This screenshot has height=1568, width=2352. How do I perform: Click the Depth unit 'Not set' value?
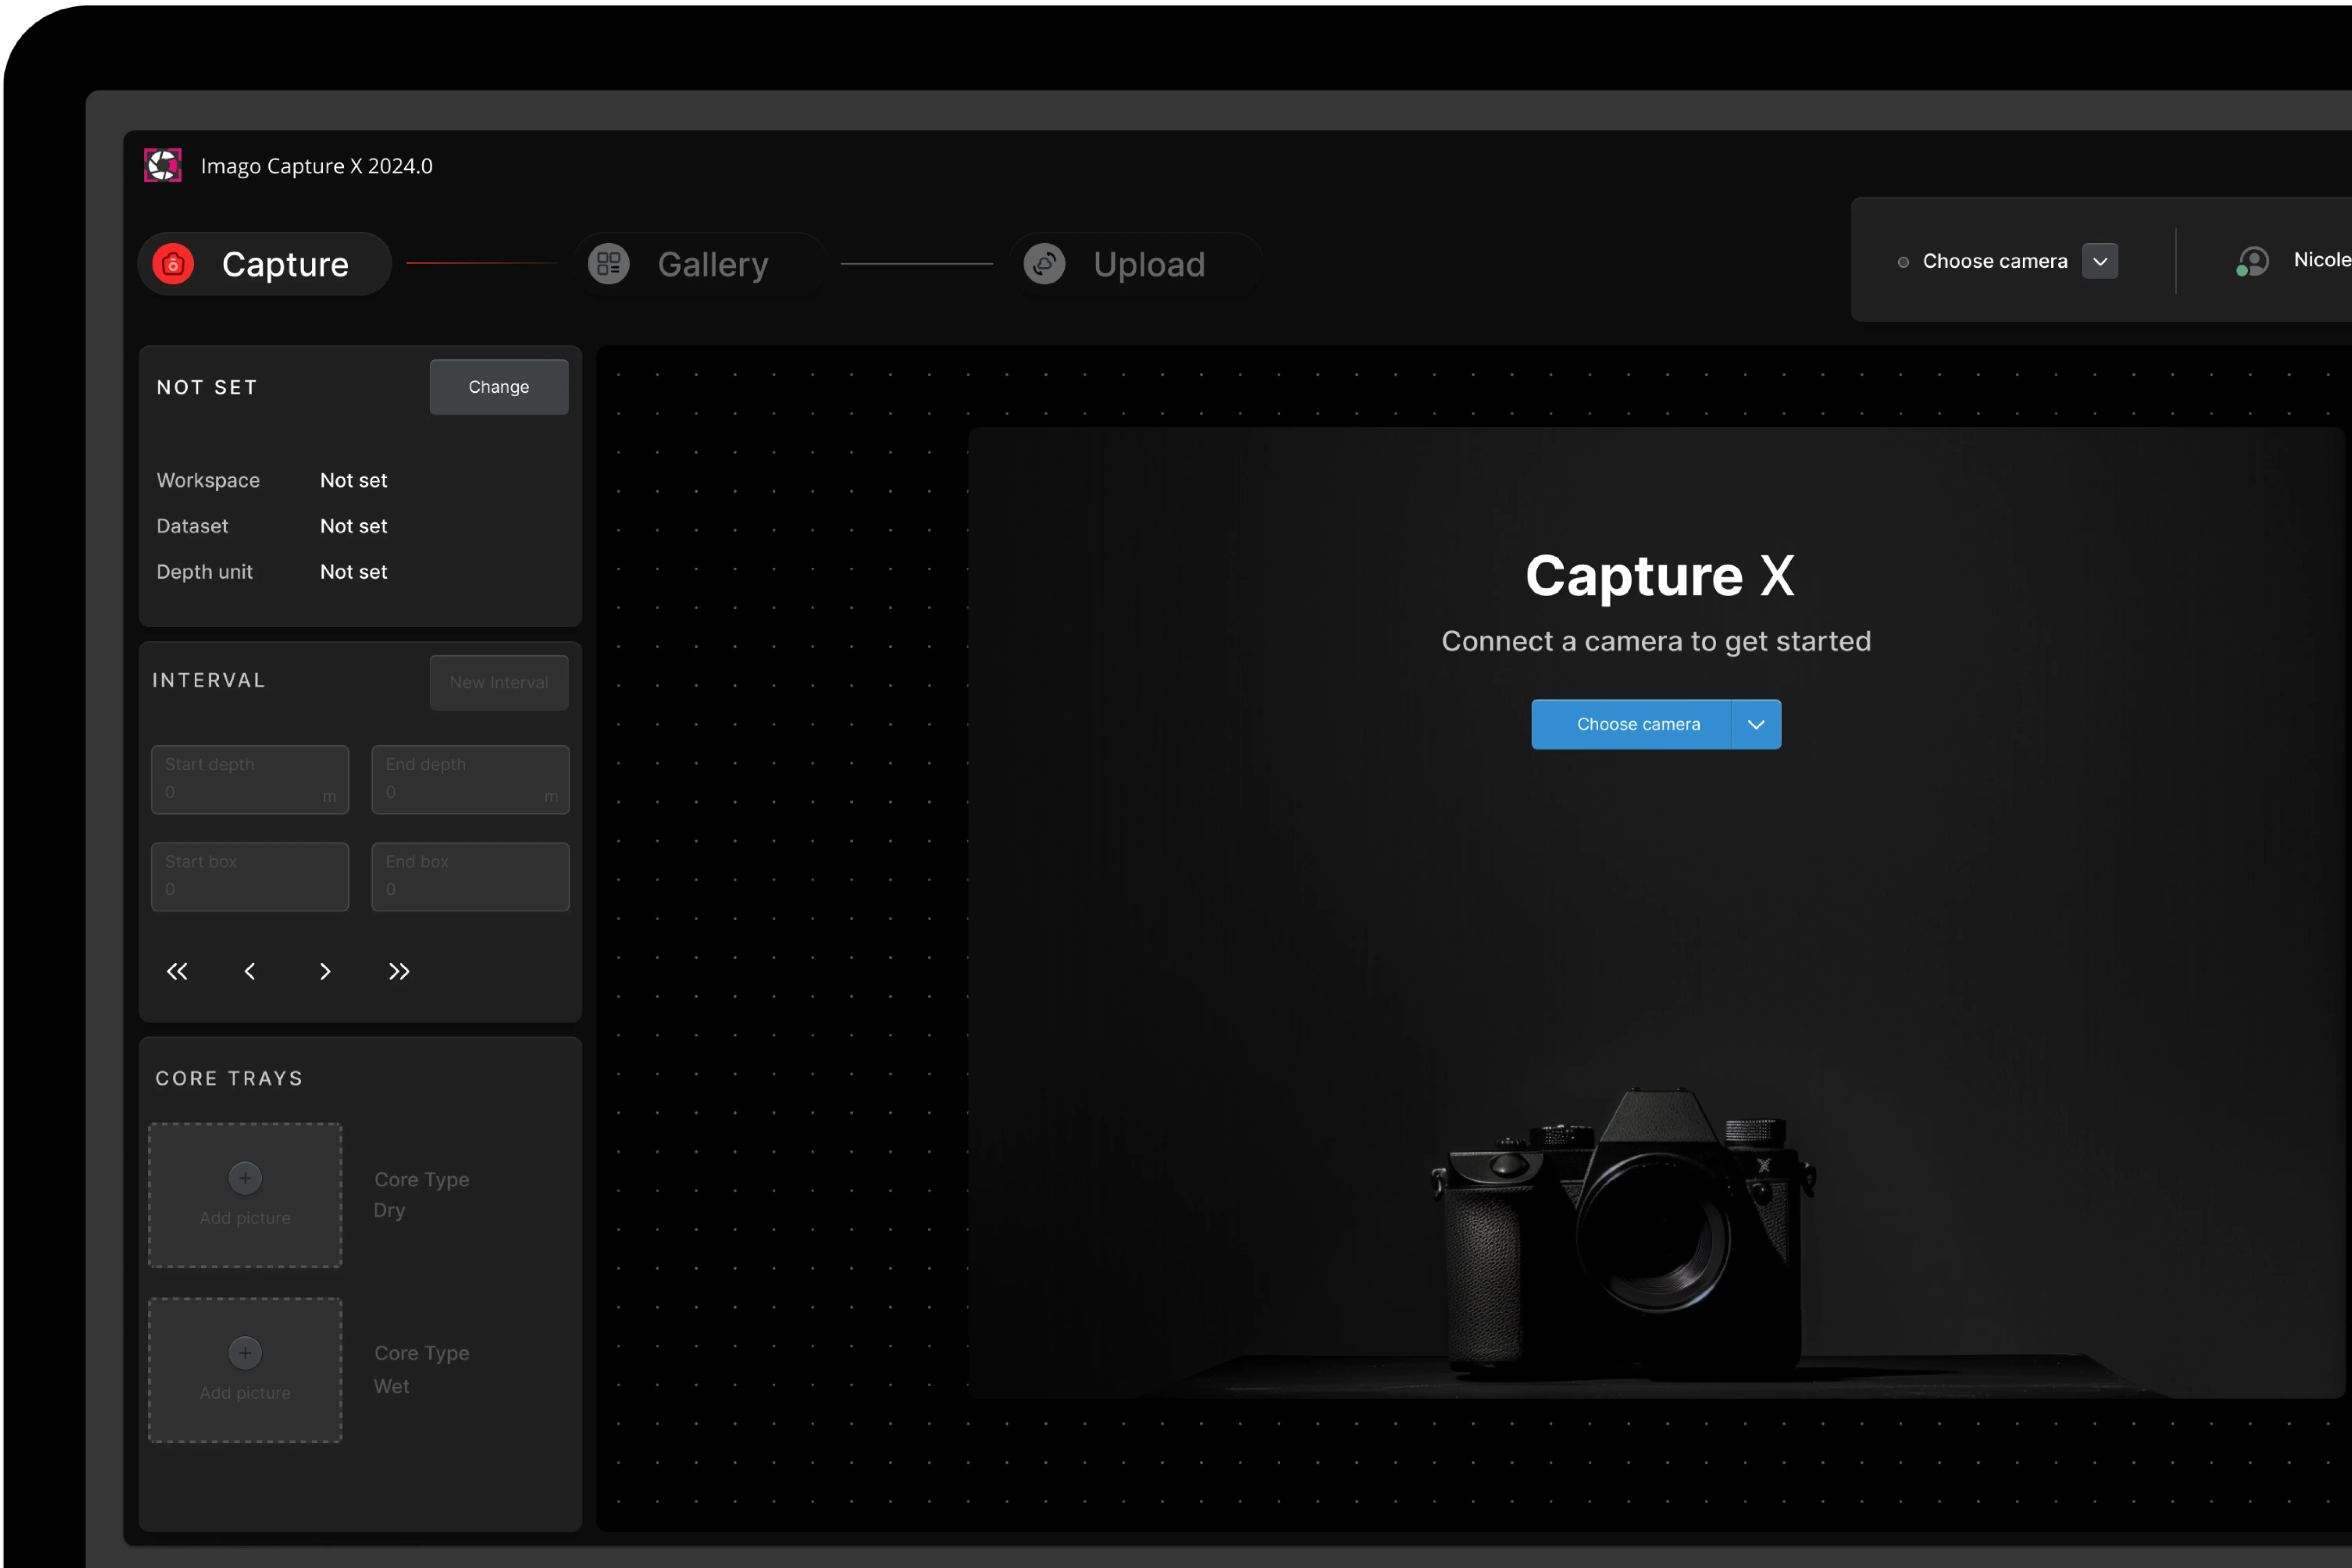point(354,572)
